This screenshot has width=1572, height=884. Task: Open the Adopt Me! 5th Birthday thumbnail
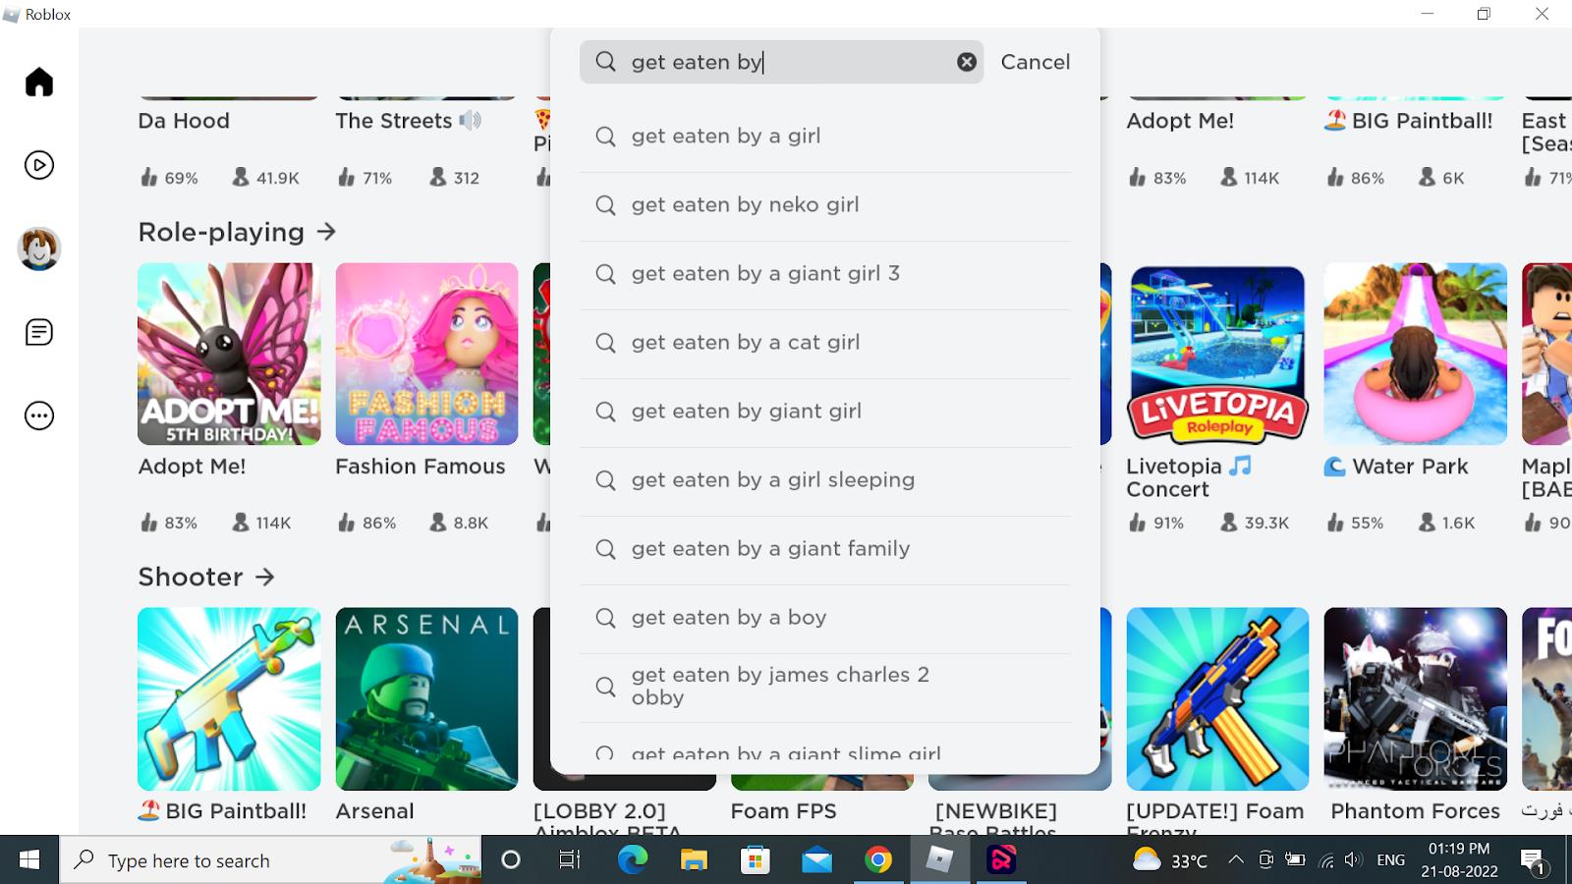pyautogui.click(x=229, y=354)
